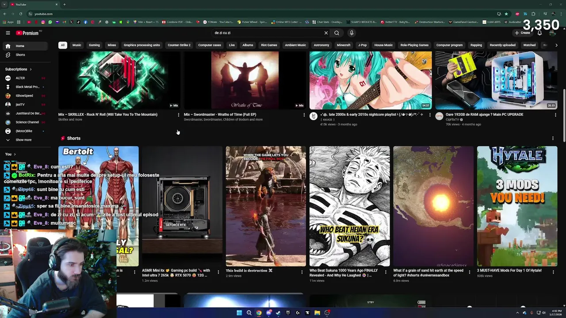The image size is (566, 318).
Task: Bookmark this page with the star icon
Action: tap(506, 14)
